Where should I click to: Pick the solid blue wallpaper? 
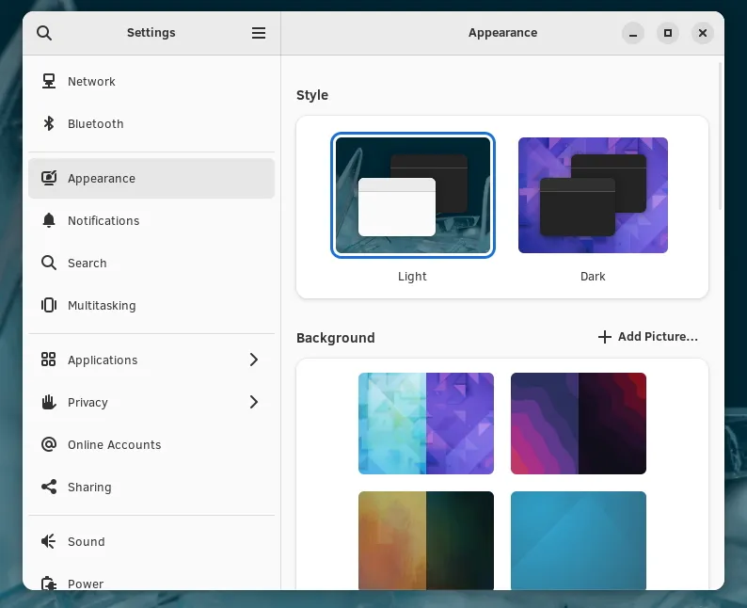coord(579,540)
